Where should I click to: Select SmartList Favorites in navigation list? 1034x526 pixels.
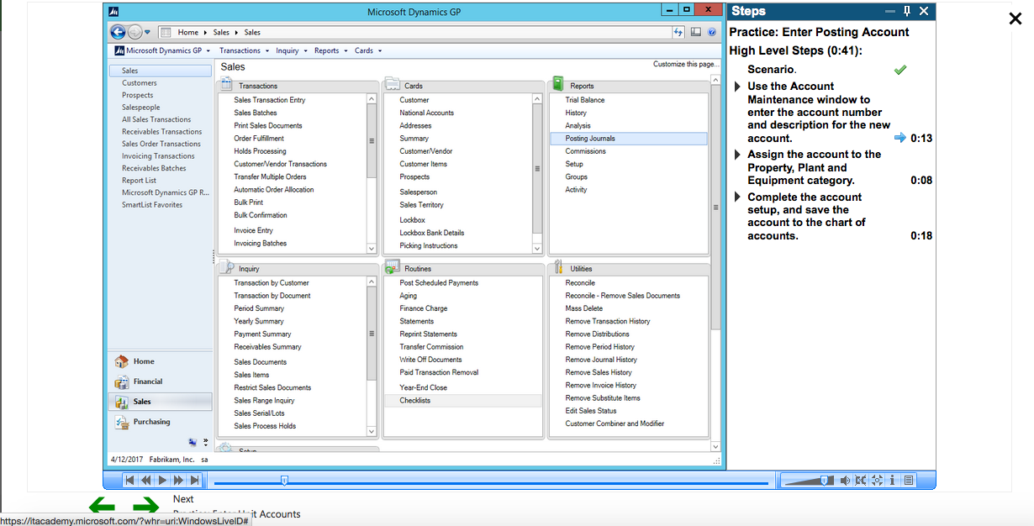[x=152, y=205]
